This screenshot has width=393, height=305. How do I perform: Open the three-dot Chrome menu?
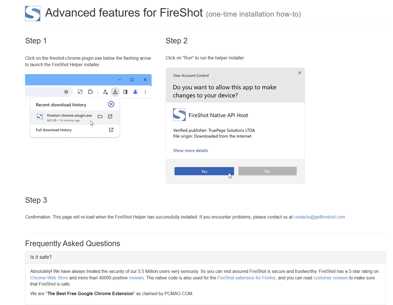[145, 92]
